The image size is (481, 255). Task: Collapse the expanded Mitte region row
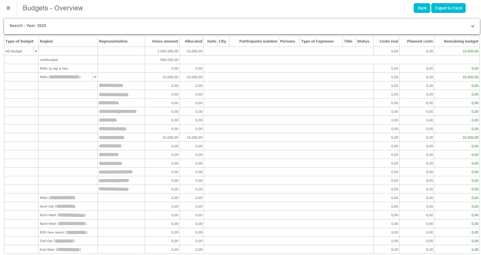[95, 77]
